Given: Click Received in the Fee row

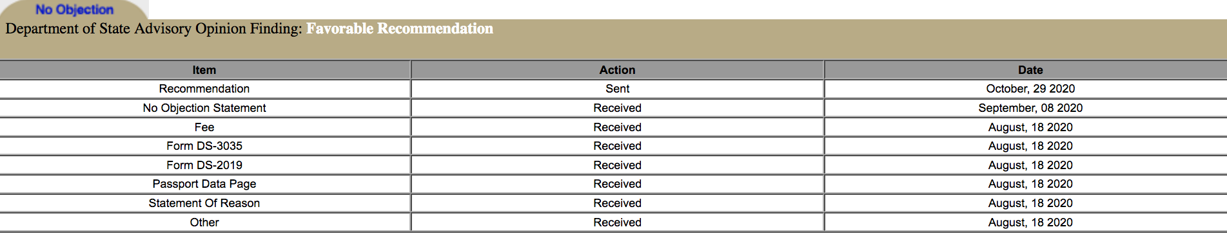Looking at the screenshot, I should pos(617,127).
